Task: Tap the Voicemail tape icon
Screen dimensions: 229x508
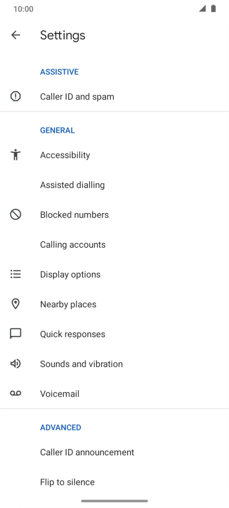Action: 16,393
